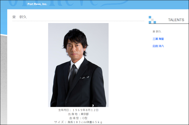Click the TALENTS sidebar heading
This screenshot has width=189, height=125.
tap(176, 20)
